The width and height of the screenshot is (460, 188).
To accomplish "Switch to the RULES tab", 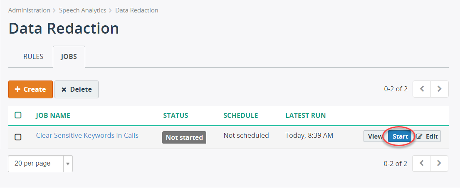I will pyautogui.click(x=33, y=56).
